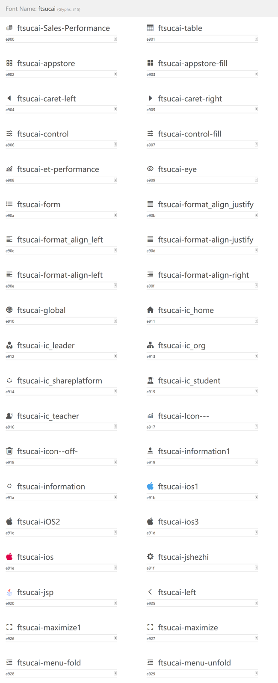The width and height of the screenshot is (278, 683).
Task: Choose the ftsucai-caret-left arrow icon
Action: pyautogui.click(x=9, y=98)
